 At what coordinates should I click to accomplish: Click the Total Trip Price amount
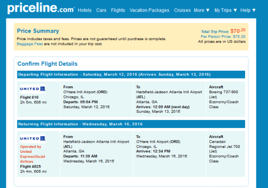click(238, 31)
